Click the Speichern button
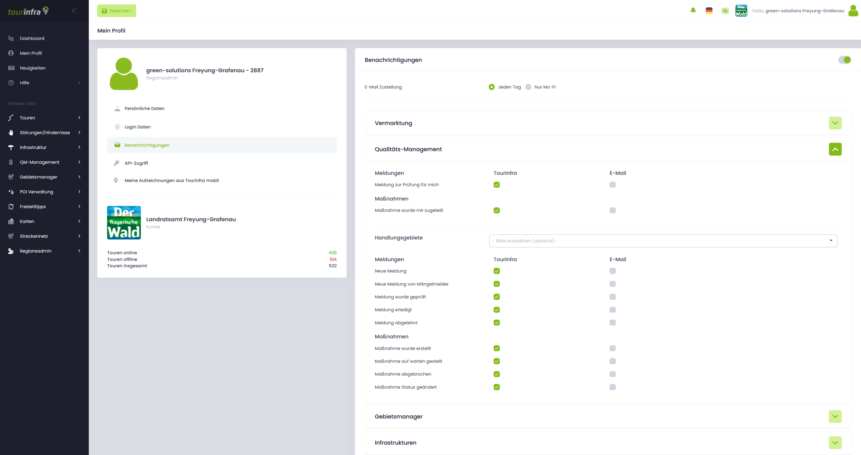This screenshot has width=861, height=455. click(116, 11)
